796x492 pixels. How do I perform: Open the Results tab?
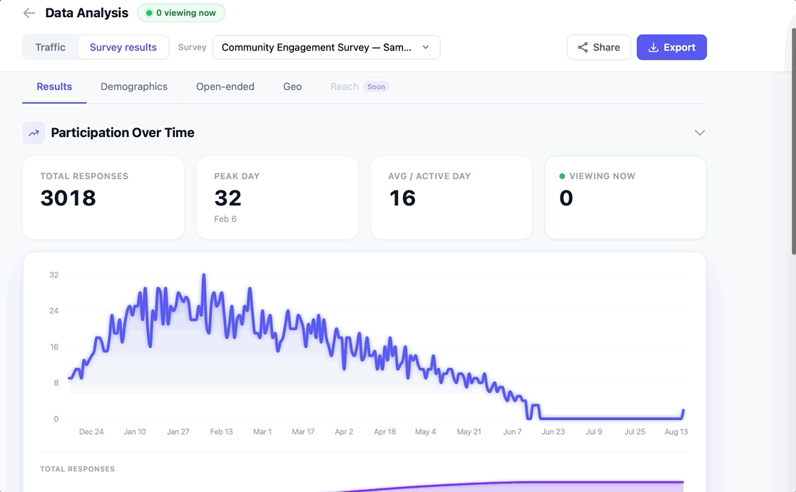(x=54, y=87)
